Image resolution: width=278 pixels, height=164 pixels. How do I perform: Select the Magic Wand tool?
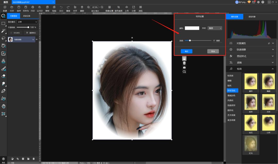click(3, 31)
